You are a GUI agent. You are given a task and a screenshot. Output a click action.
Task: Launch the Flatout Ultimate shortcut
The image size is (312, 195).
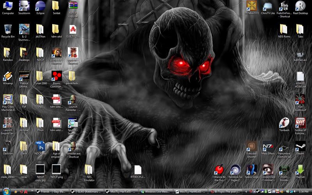click(24, 80)
